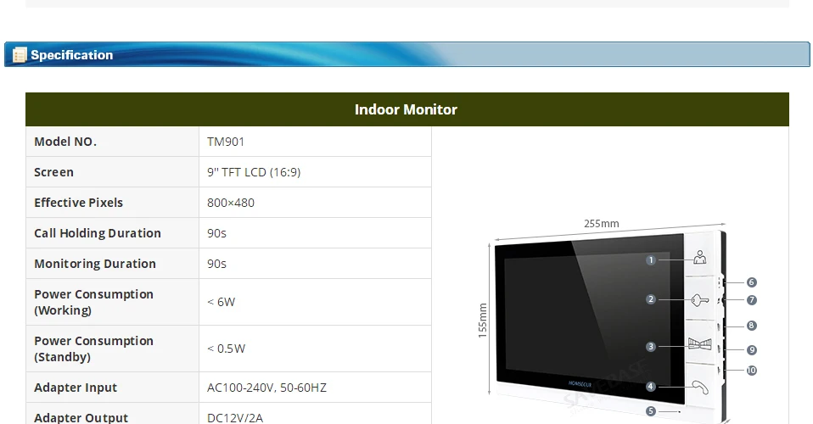Click the key unlock icon on the device
The image size is (813, 424).
(x=699, y=300)
